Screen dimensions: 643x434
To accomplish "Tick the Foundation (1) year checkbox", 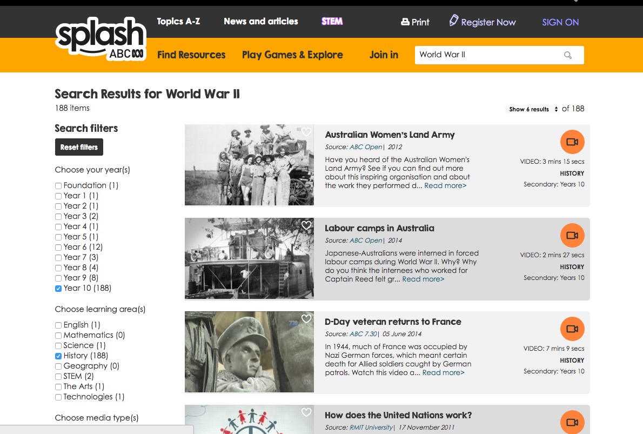I will pyautogui.click(x=58, y=186).
